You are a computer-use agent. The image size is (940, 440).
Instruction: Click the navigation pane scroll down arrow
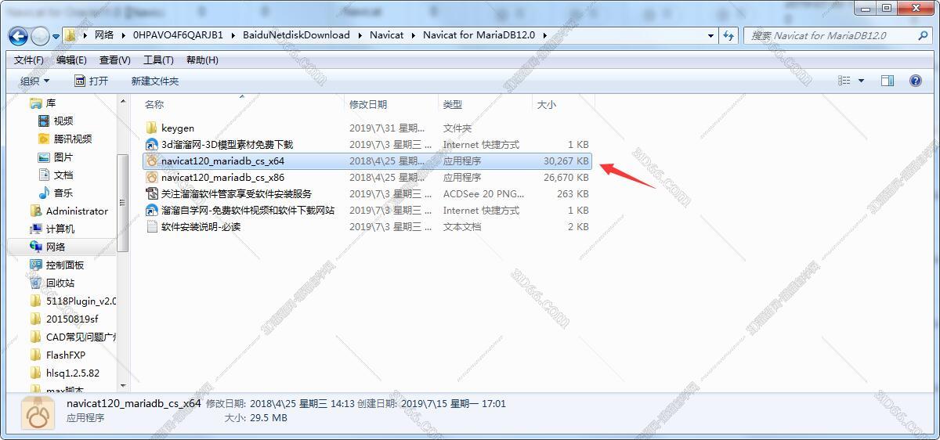[x=122, y=384]
